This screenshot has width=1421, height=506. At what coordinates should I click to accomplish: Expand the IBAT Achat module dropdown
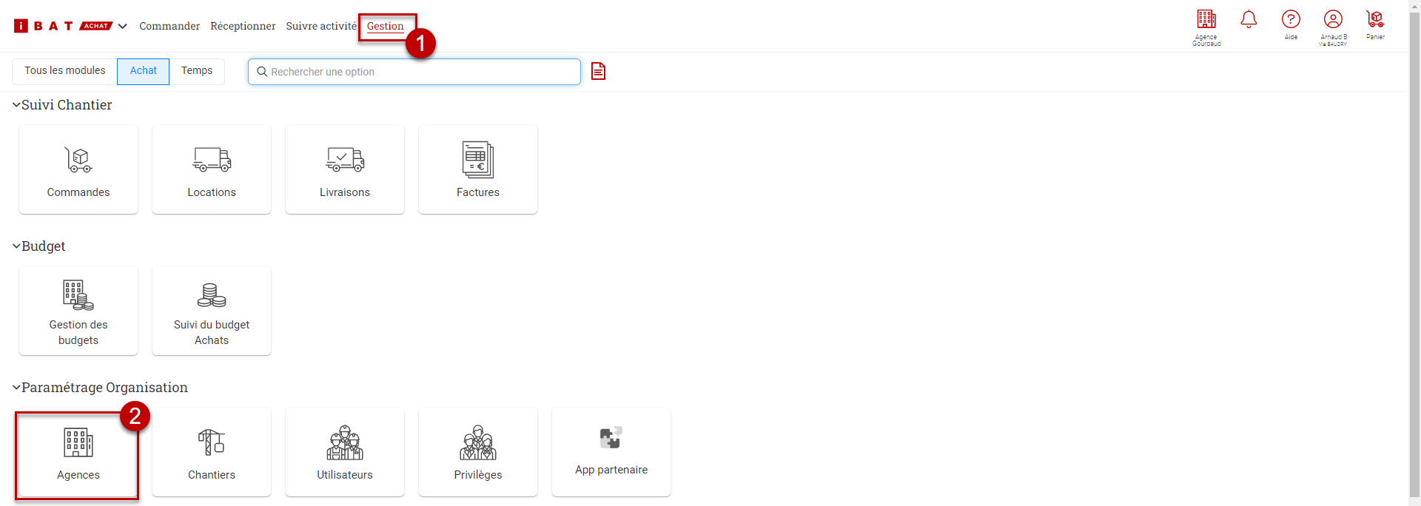coord(123,26)
